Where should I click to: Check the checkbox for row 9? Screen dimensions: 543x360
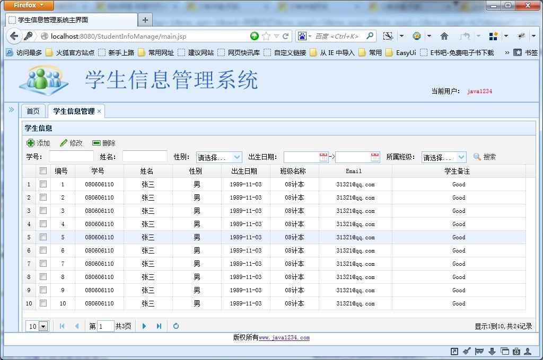[43, 290]
